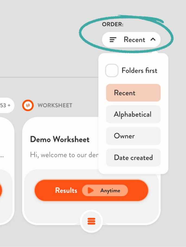Click the sort lines icon in Order button
Screen dimensions: 186x247
point(113,40)
